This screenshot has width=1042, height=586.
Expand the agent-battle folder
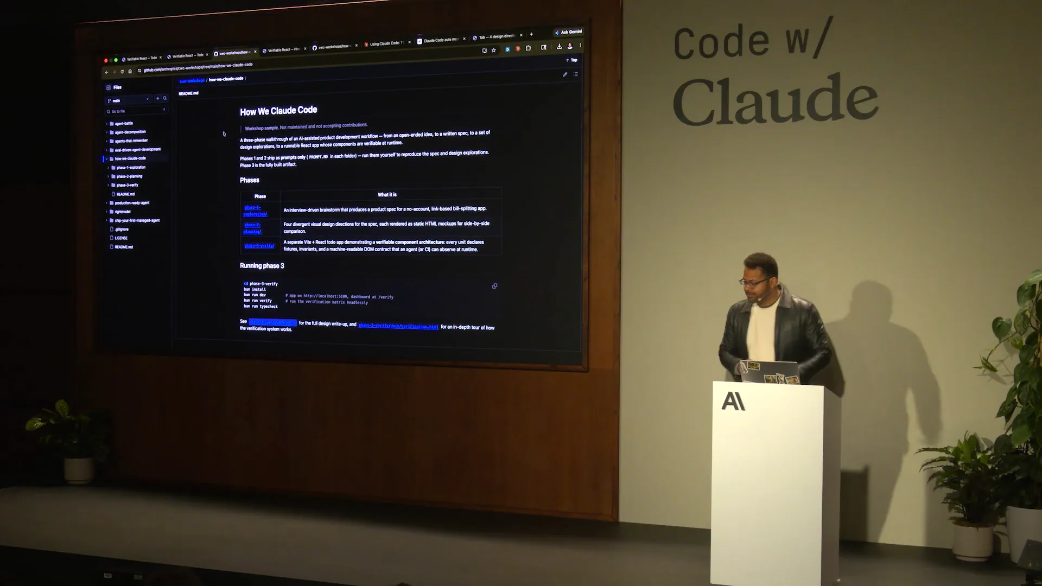(x=107, y=124)
